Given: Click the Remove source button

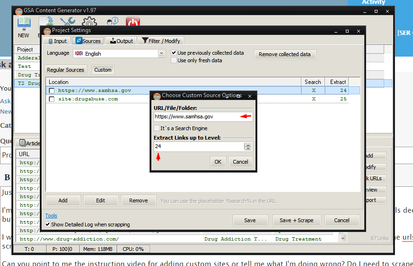Looking at the screenshot, I should (x=139, y=200).
